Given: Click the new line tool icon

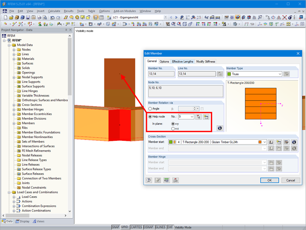Looking at the screenshot, I should click(14, 24).
